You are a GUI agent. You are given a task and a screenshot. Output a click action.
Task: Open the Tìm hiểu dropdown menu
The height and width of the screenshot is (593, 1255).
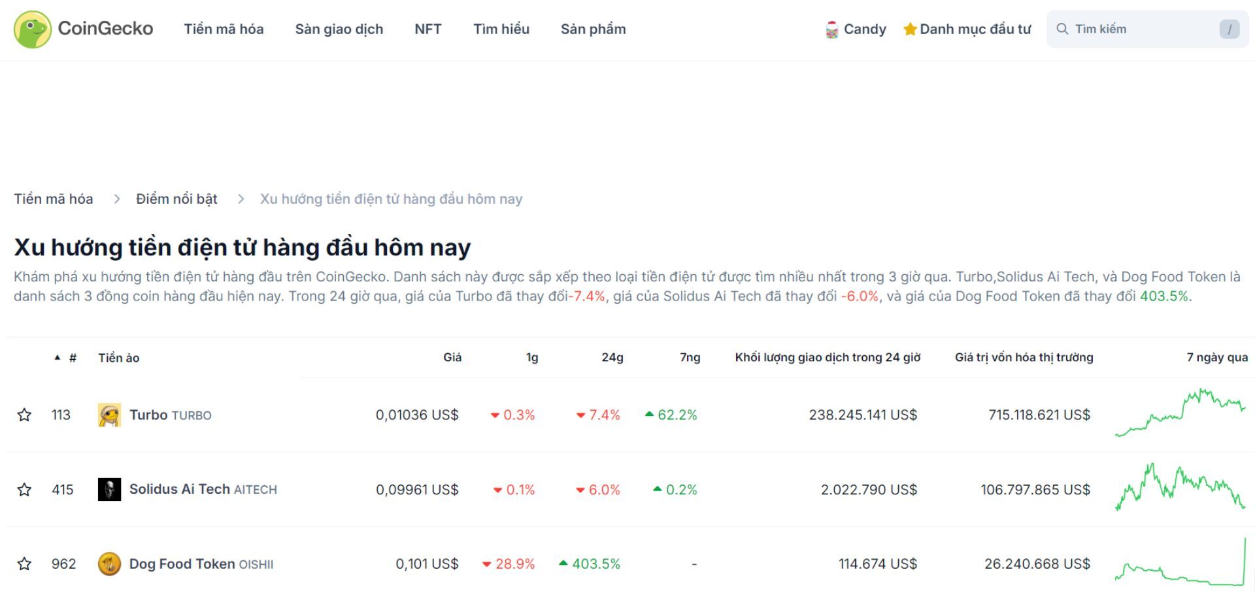click(502, 29)
